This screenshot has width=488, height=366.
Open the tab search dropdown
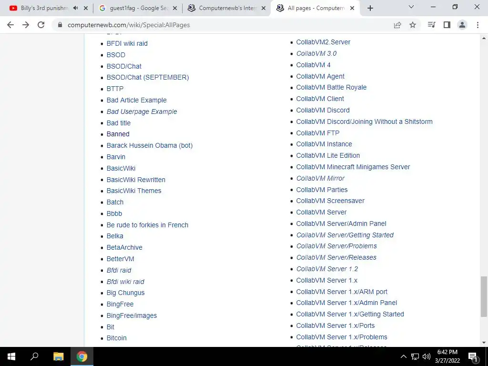[x=411, y=7]
